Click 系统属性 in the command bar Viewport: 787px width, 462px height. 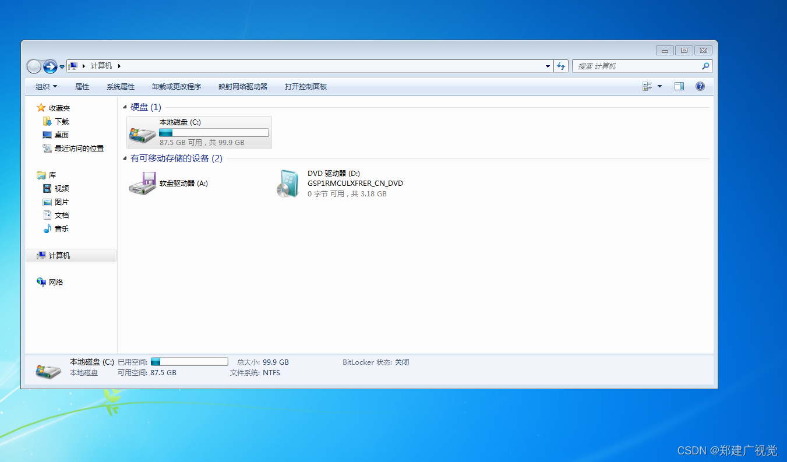[x=121, y=87]
